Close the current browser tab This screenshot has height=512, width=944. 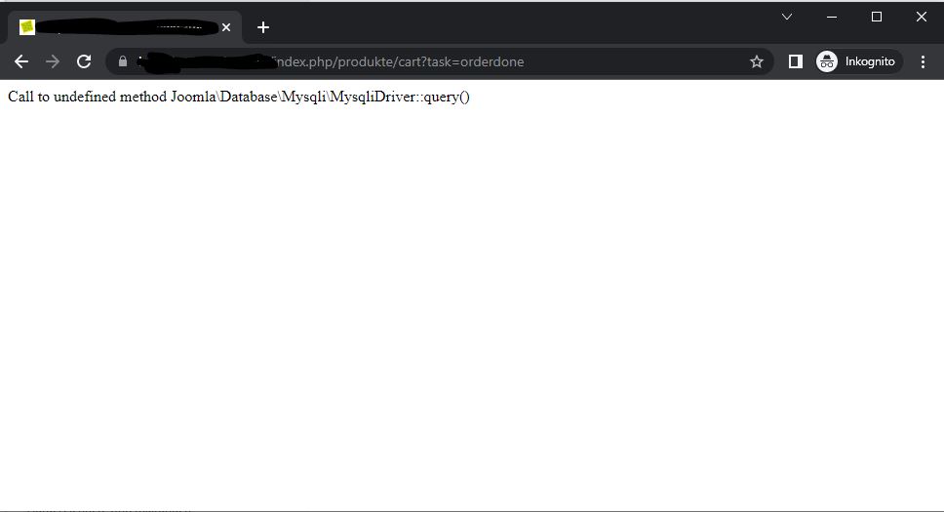pos(226,27)
